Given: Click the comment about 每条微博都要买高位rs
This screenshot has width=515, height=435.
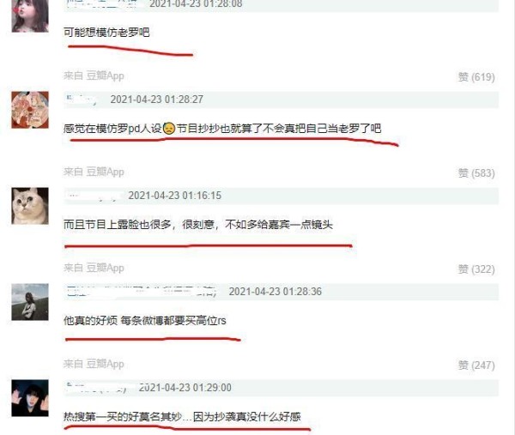Looking at the screenshot, I should (x=145, y=320).
